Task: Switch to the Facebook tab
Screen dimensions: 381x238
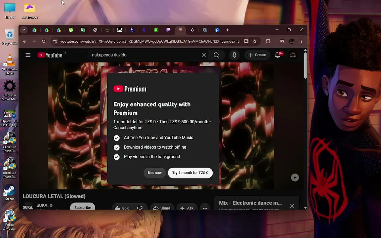Action: tap(217, 30)
